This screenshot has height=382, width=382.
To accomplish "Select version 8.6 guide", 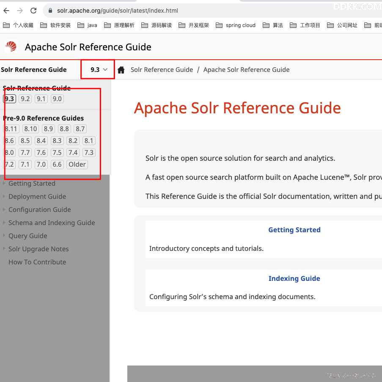I will coord(9,141).
